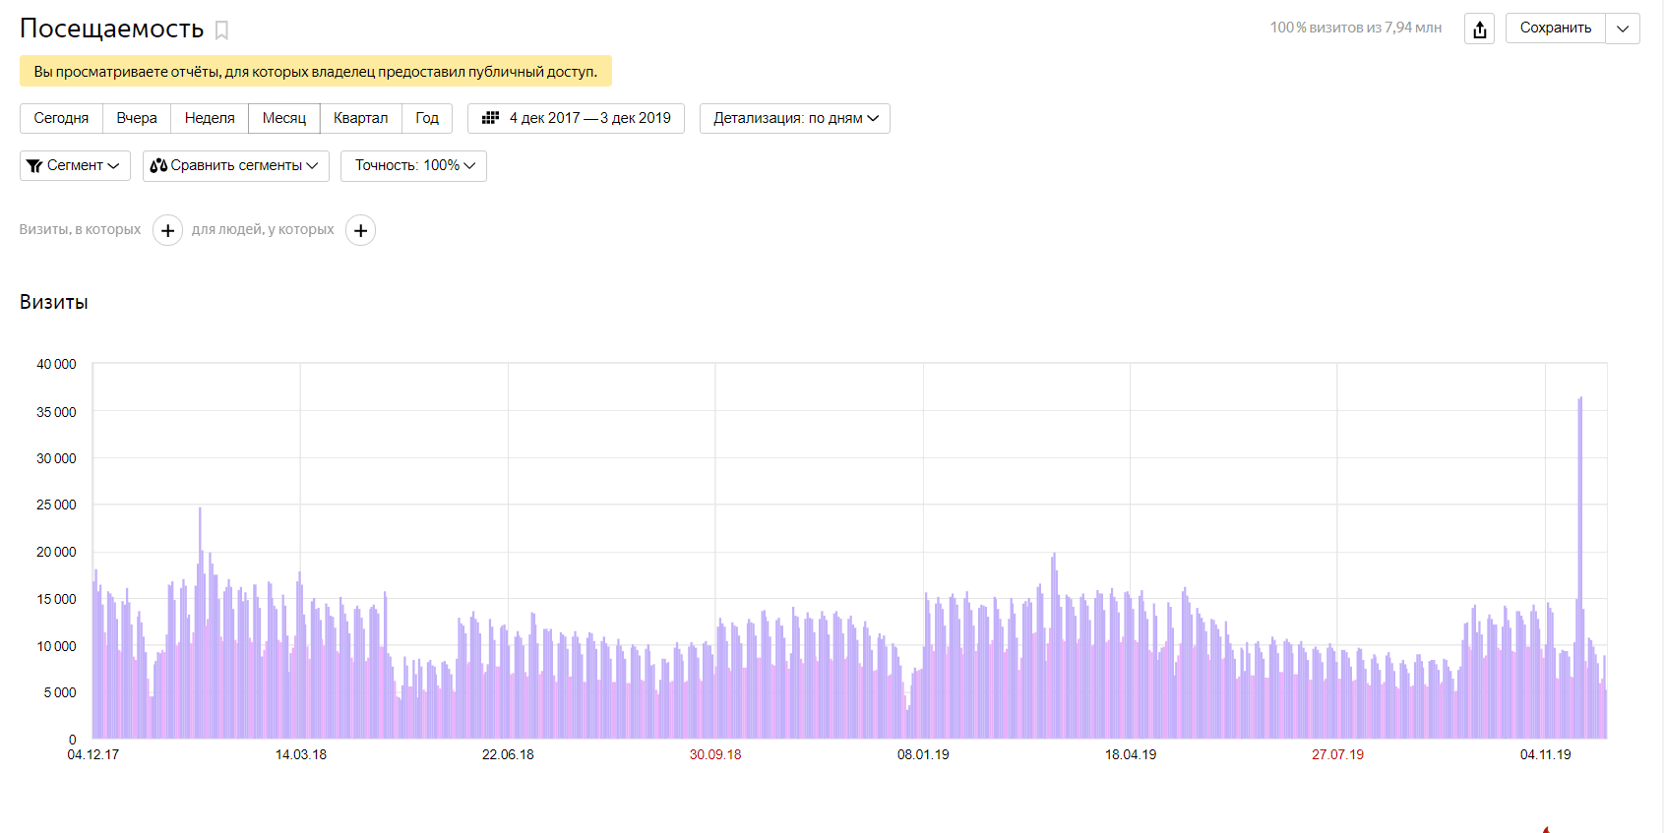Open the date range 4 дек 2017 — 3 дек 2019

[x=589, y=118]
